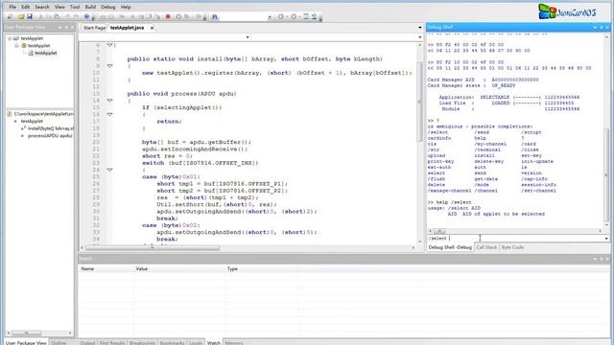
Task: Switch to the Start Page tab
Action: 94,28
